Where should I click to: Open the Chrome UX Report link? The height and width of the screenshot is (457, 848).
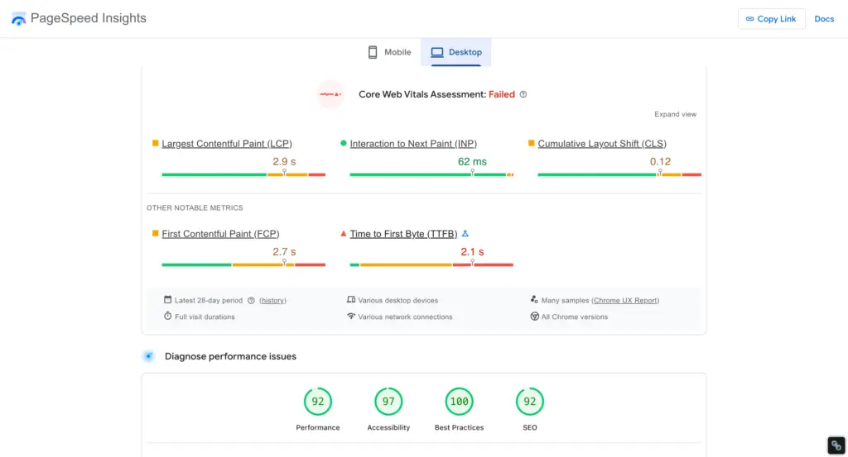click(x=625, y=301)
